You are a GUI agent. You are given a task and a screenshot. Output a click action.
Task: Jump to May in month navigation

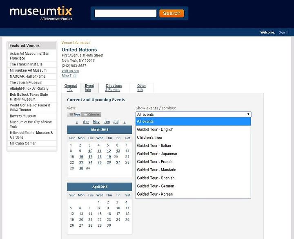[x=96, y=122]
